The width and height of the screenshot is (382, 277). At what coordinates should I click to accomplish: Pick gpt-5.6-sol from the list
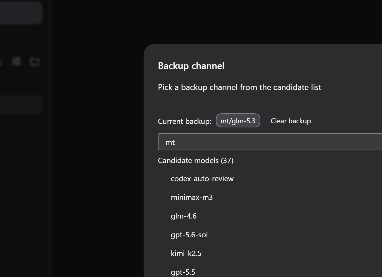tap(189, 235)
